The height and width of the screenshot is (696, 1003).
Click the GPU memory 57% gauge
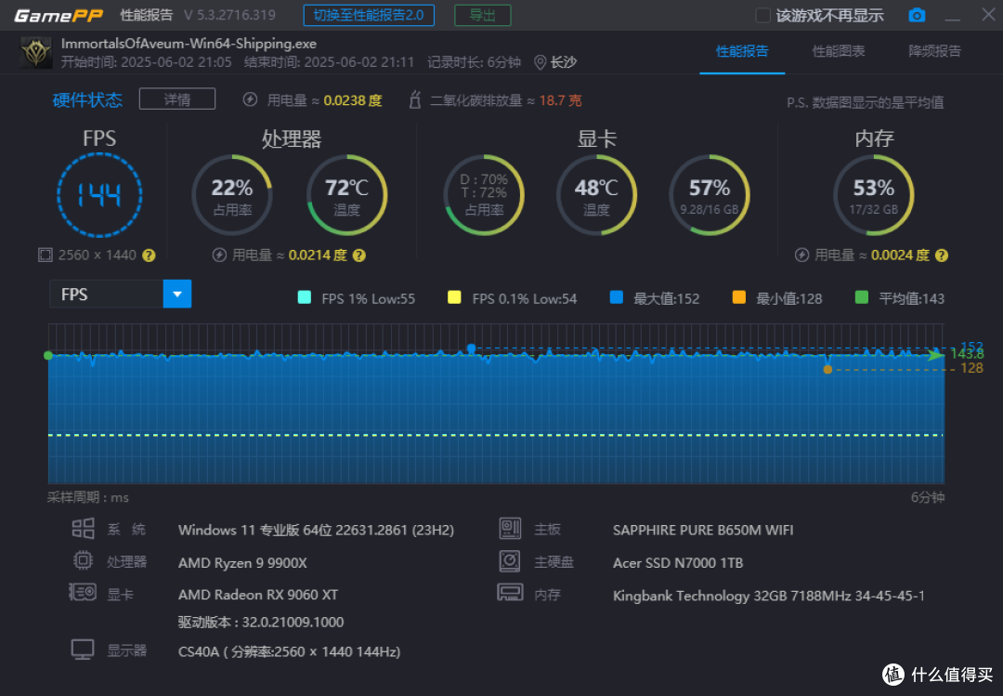pyautogui.click(x=710, y=194)
